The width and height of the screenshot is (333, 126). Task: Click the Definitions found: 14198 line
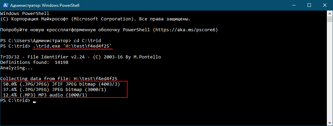[x=34, y=62]
